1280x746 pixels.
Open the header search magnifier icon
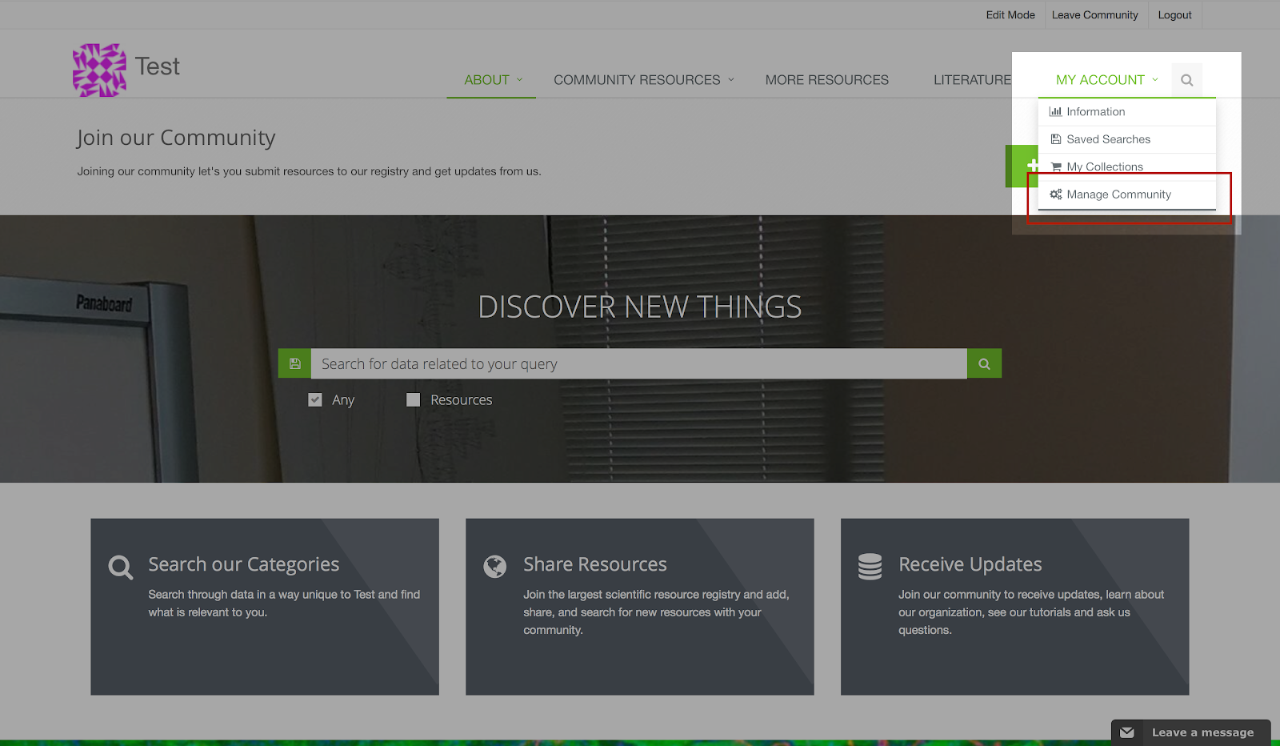click(x=1187, y=80)
